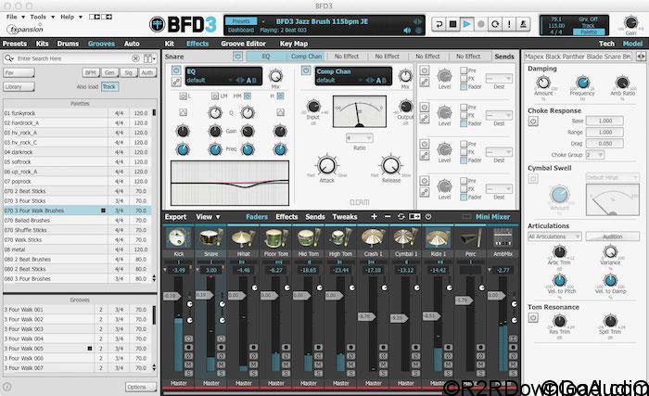Expand the AmbMix channel triangle
Viewport: 649px width, 396px height.
pos(490,270)
